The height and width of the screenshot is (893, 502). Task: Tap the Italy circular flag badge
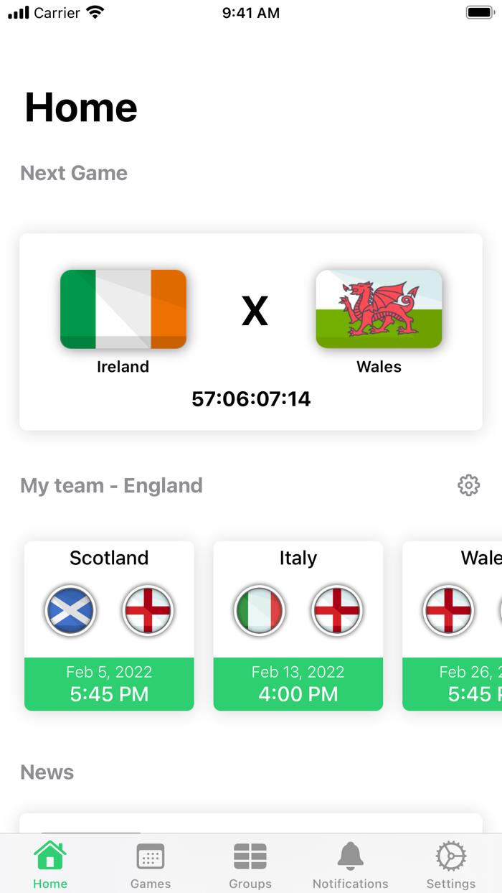(x=260, y=611)
